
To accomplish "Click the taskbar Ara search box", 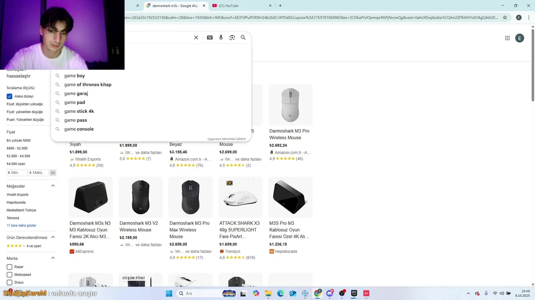I will tap(206, 293).
